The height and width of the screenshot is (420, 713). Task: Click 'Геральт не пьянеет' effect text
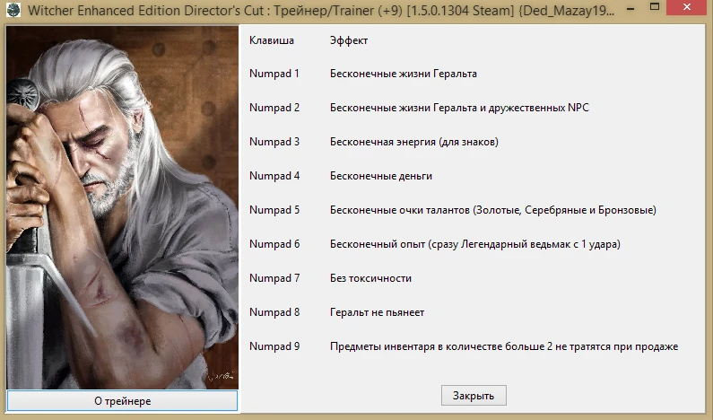point(377,312)
